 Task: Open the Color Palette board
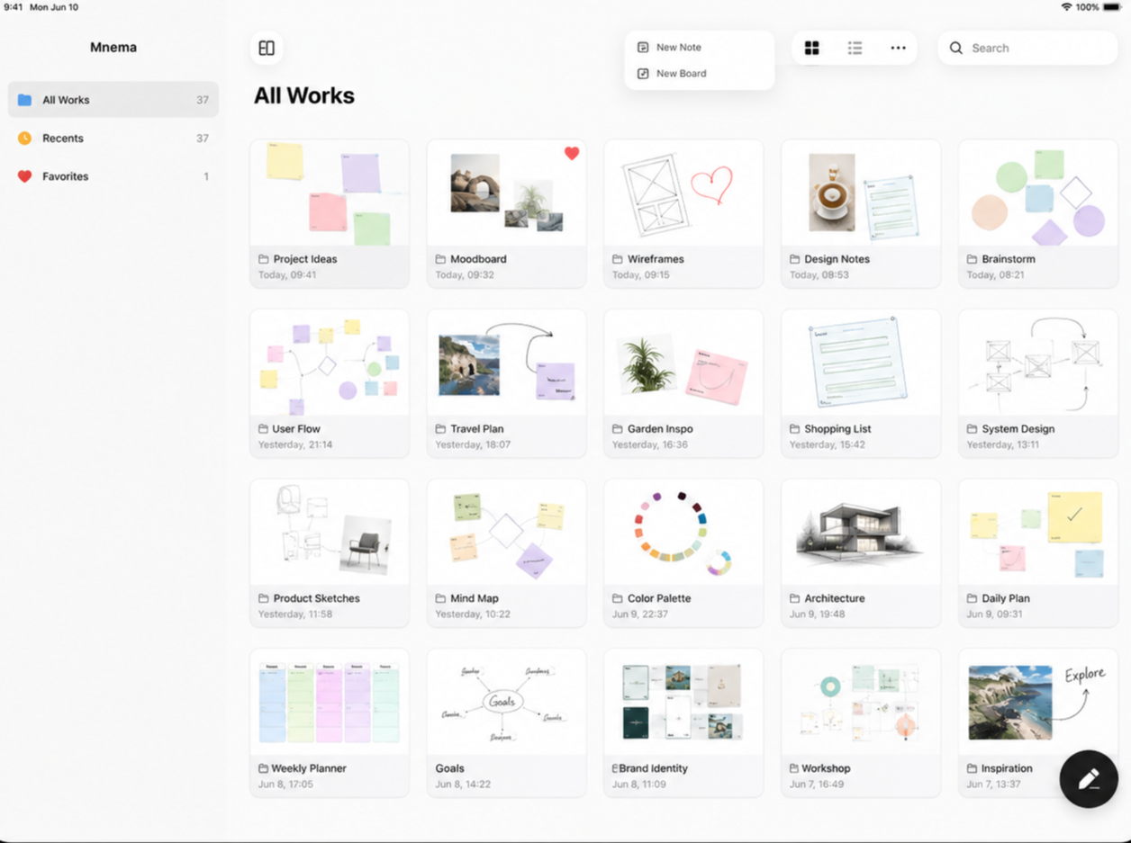tap(683, 552)
